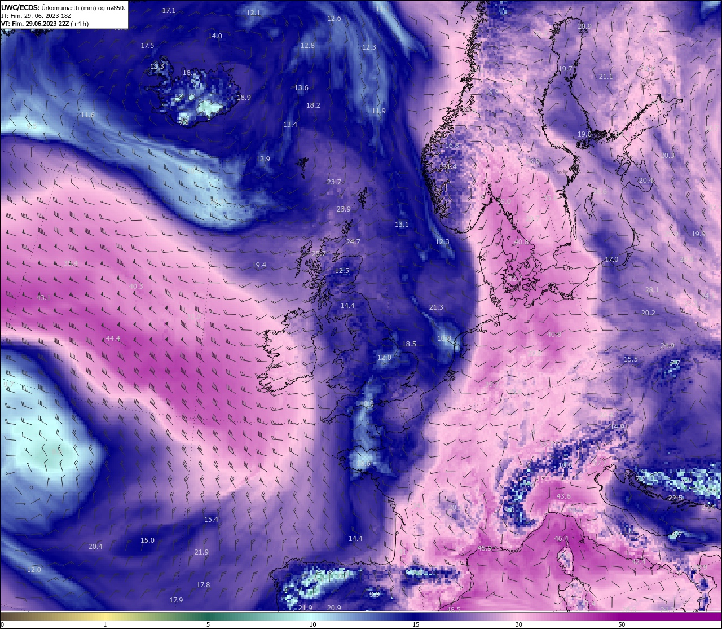Viewport: 722px width, 629px height.
Task: Click the 11.6 value label
Action: [x=87, y=115]
